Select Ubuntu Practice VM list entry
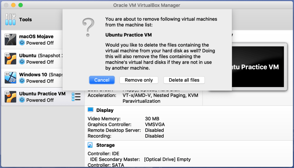The height and width of the screenshot is (168, 294). click(x=42, y=94)
